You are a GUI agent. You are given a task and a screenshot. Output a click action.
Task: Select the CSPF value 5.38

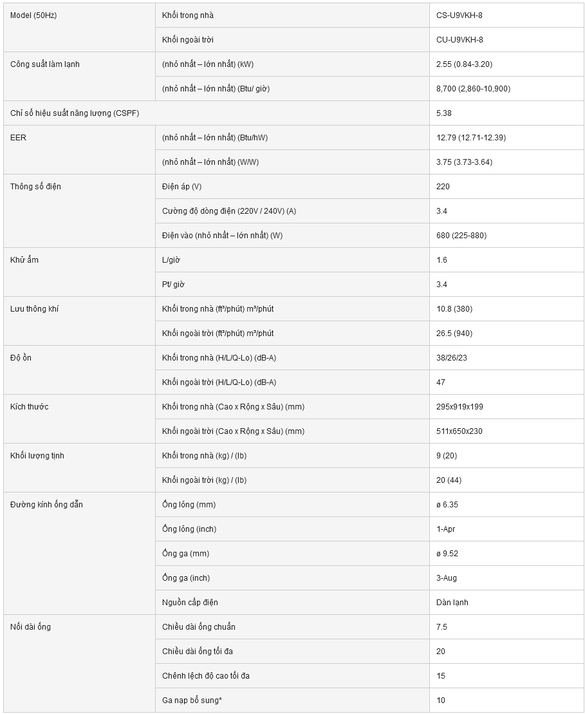pos(444,113)
